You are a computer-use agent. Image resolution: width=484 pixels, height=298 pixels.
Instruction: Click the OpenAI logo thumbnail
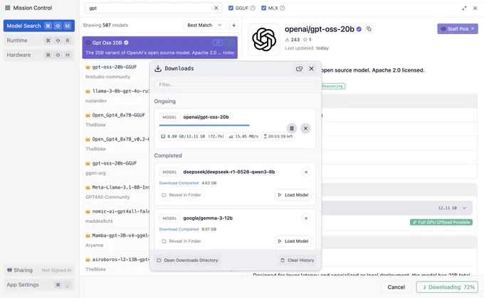[x=264, y=40]
